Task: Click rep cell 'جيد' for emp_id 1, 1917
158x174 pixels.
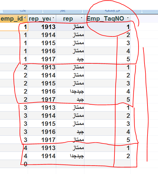Action: click(70, 59)
